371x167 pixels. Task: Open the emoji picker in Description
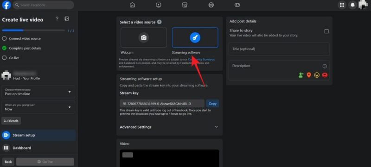[325, 66]
